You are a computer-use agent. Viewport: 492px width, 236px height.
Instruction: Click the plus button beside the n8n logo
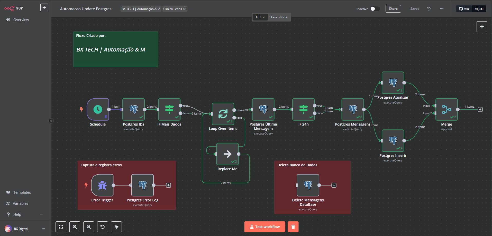44,8
